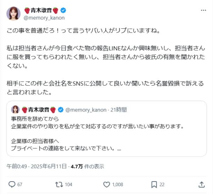The width and height of the screenshot is (213, 194).
Task: Open the timestamp 午前0:49 · 2025年6月11日
Action: (x=36, y=166)
